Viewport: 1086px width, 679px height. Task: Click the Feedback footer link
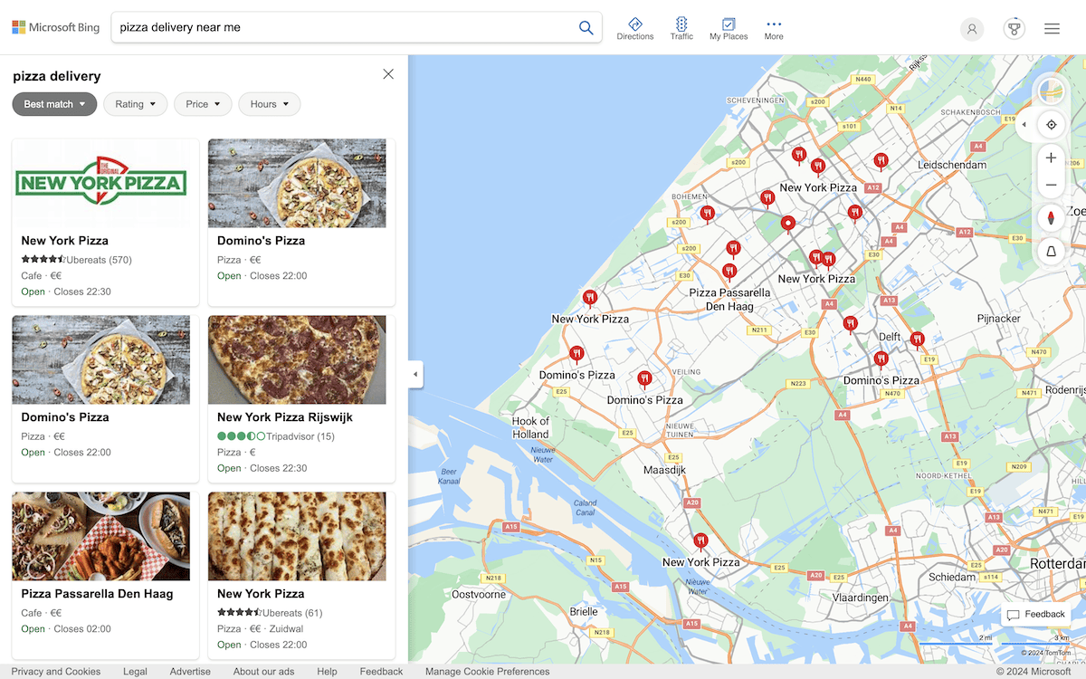(x=381, y=672)
